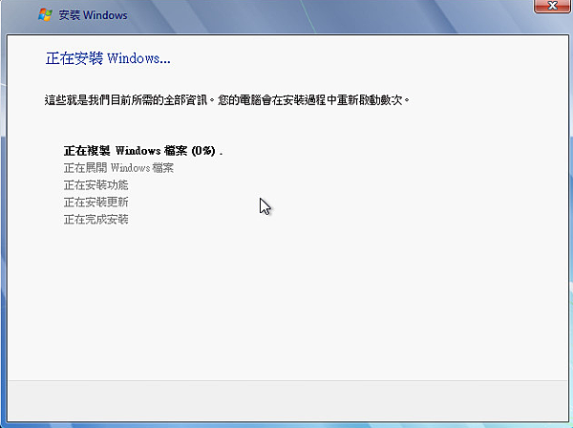The width and height of the screenshot is (573, 428).
Task: Select the step 正在複製 Windows 檔案 (0%)
Action: coord(143,151)
